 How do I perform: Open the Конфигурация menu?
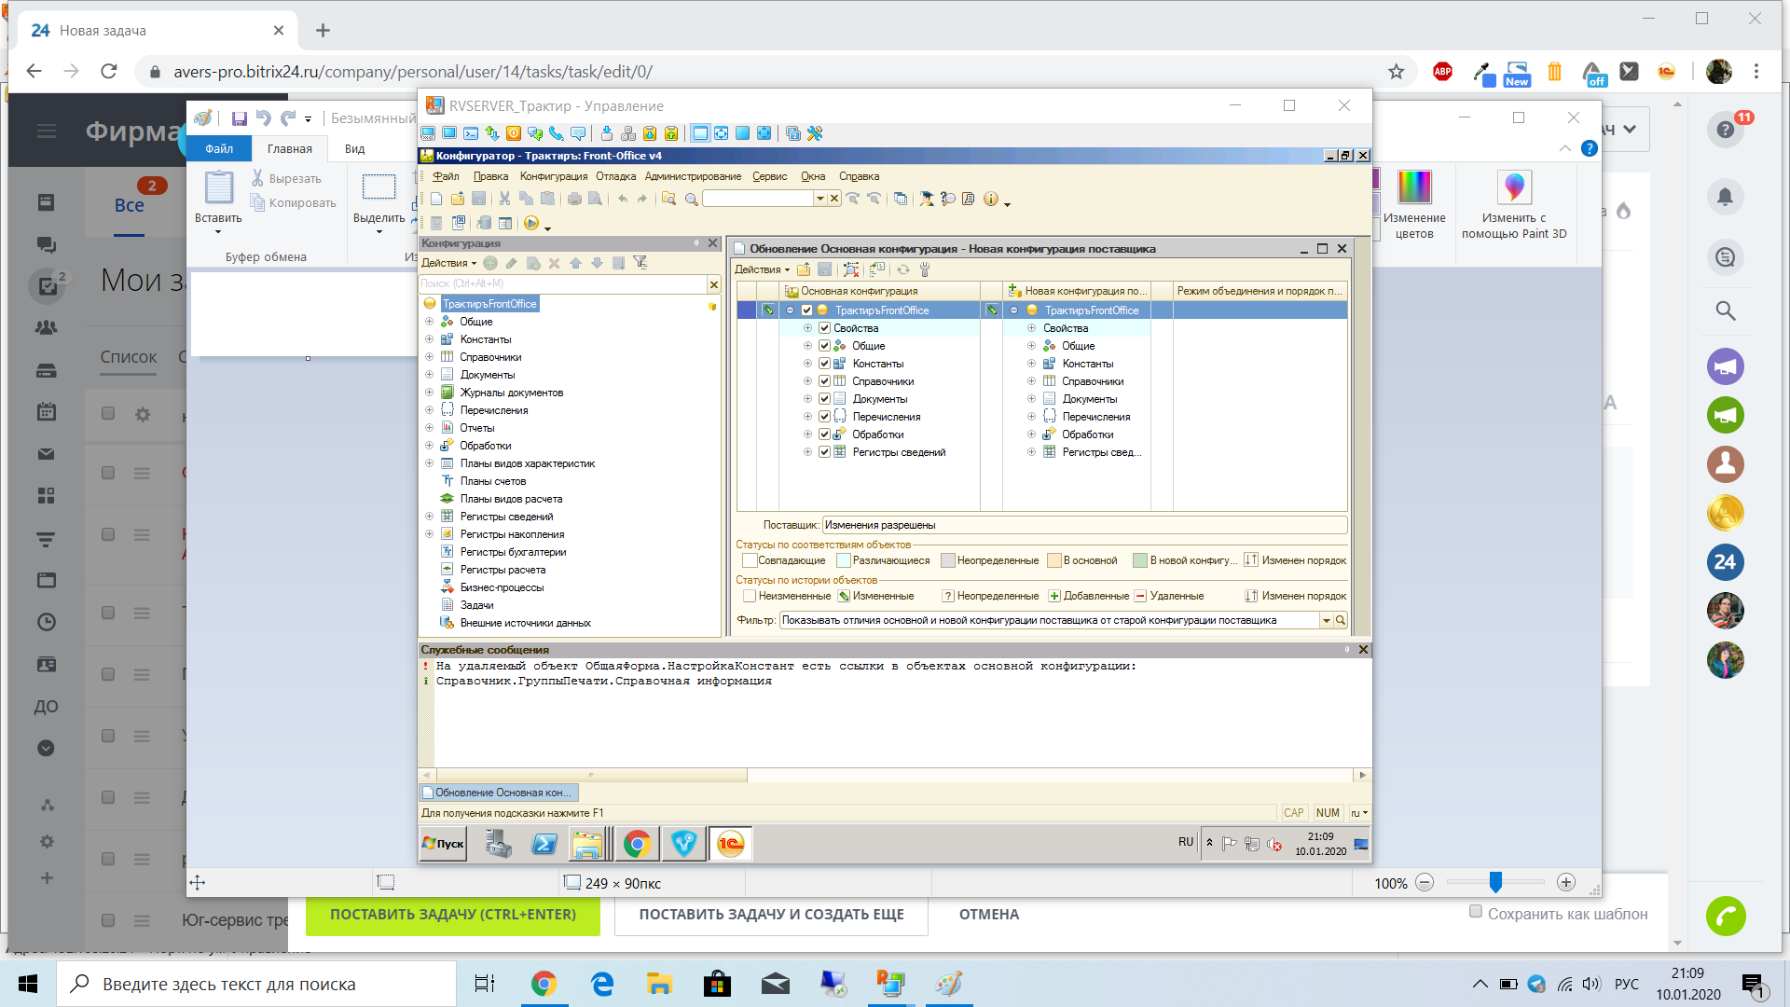click(x=553, y=176)
